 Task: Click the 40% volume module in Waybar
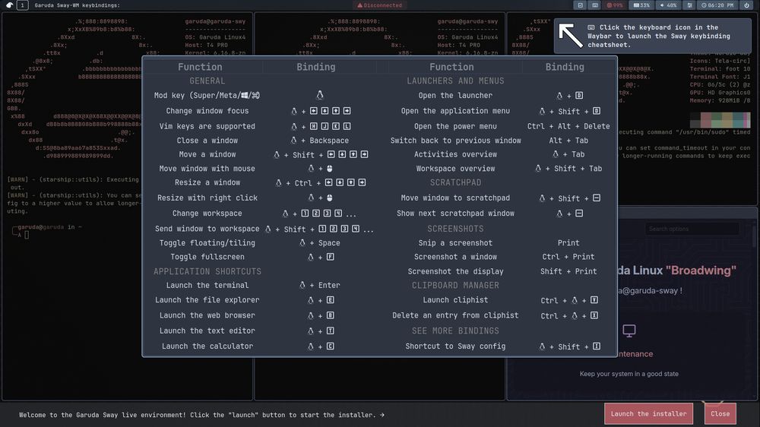tap(668, 5)
